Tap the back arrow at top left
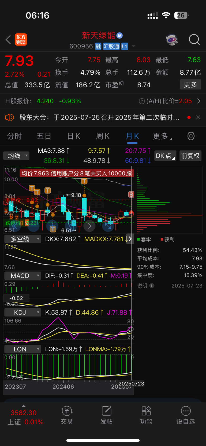The height and width of the screenshot is (446, 206). tap(8, 40)
